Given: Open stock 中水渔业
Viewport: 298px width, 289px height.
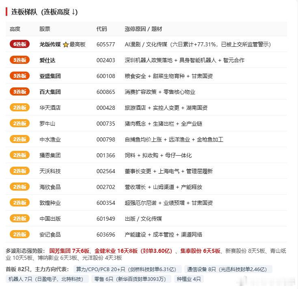Looking at the screenshot, I should click(x=50, y=139).
